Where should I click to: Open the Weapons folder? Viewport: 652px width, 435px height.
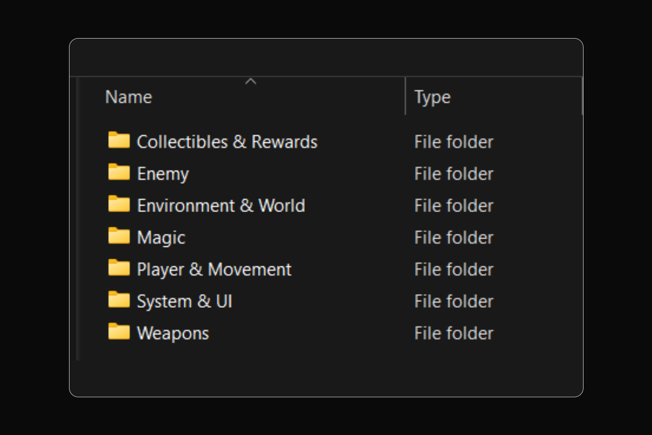pos(173,332)
